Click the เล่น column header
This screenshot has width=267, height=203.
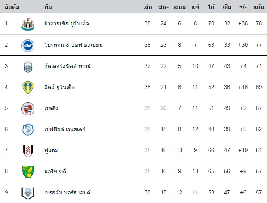pyautogui.click(x=148, y=7)
